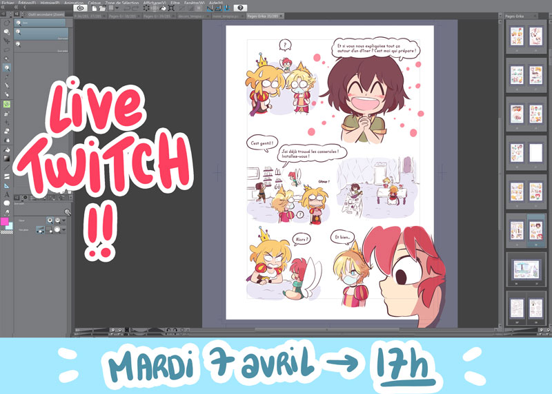Choose the third Zoom sub tool entry
Image resolution: width=552 pixels, height=394 pixels.
[x=41, y=47]
